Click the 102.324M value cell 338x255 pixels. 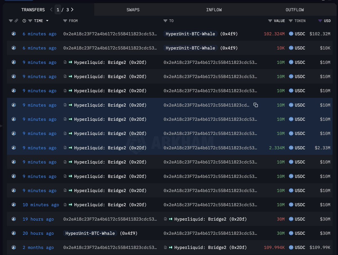click(274, 34)
